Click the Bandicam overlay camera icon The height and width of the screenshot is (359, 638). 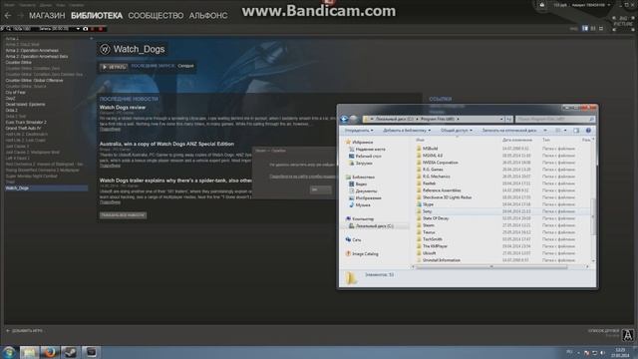click(86, 29)
